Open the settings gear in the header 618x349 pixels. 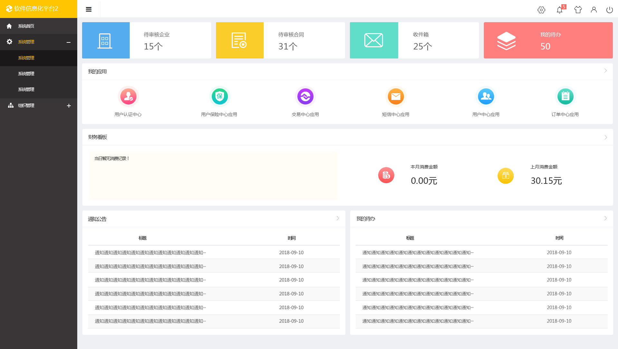tap(541, 10)
